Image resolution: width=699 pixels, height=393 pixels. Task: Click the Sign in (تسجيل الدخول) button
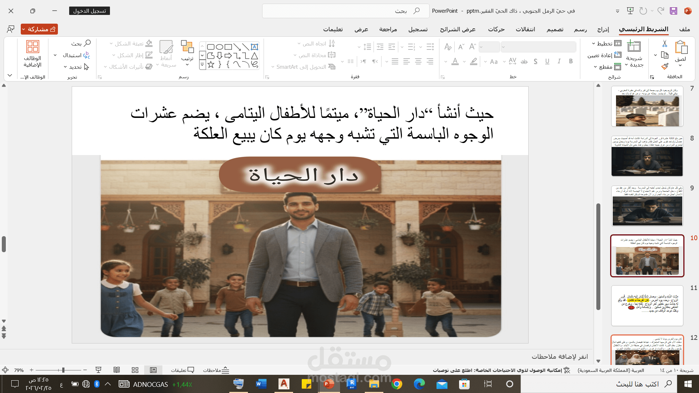(x=90, y=11)
